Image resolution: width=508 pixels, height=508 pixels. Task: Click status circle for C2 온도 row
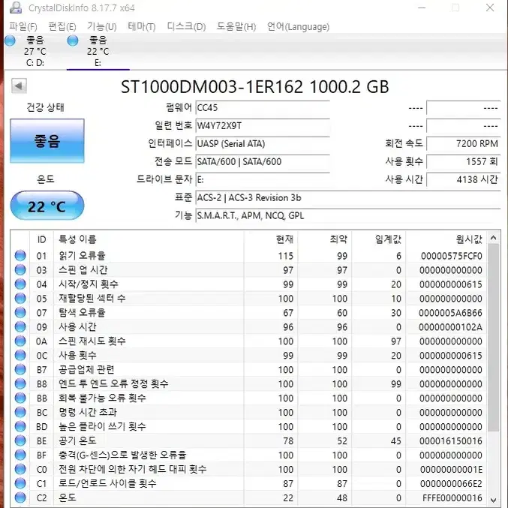click(x=20, y=498)
